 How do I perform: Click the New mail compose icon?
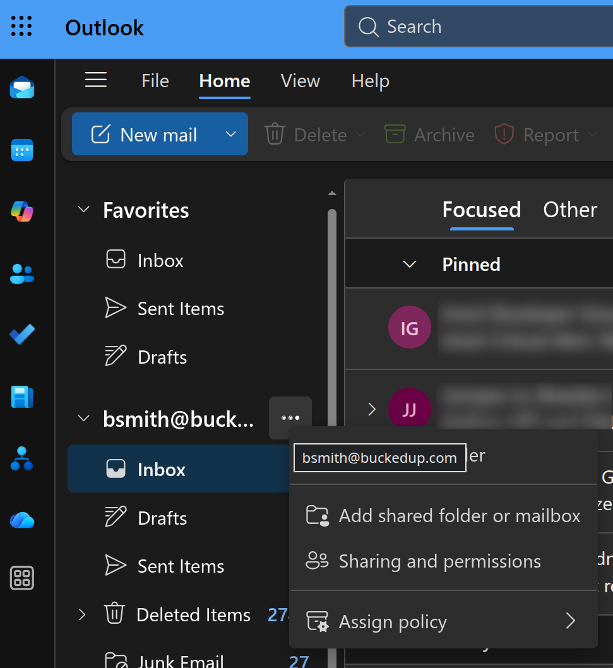(x=100, y=134)
